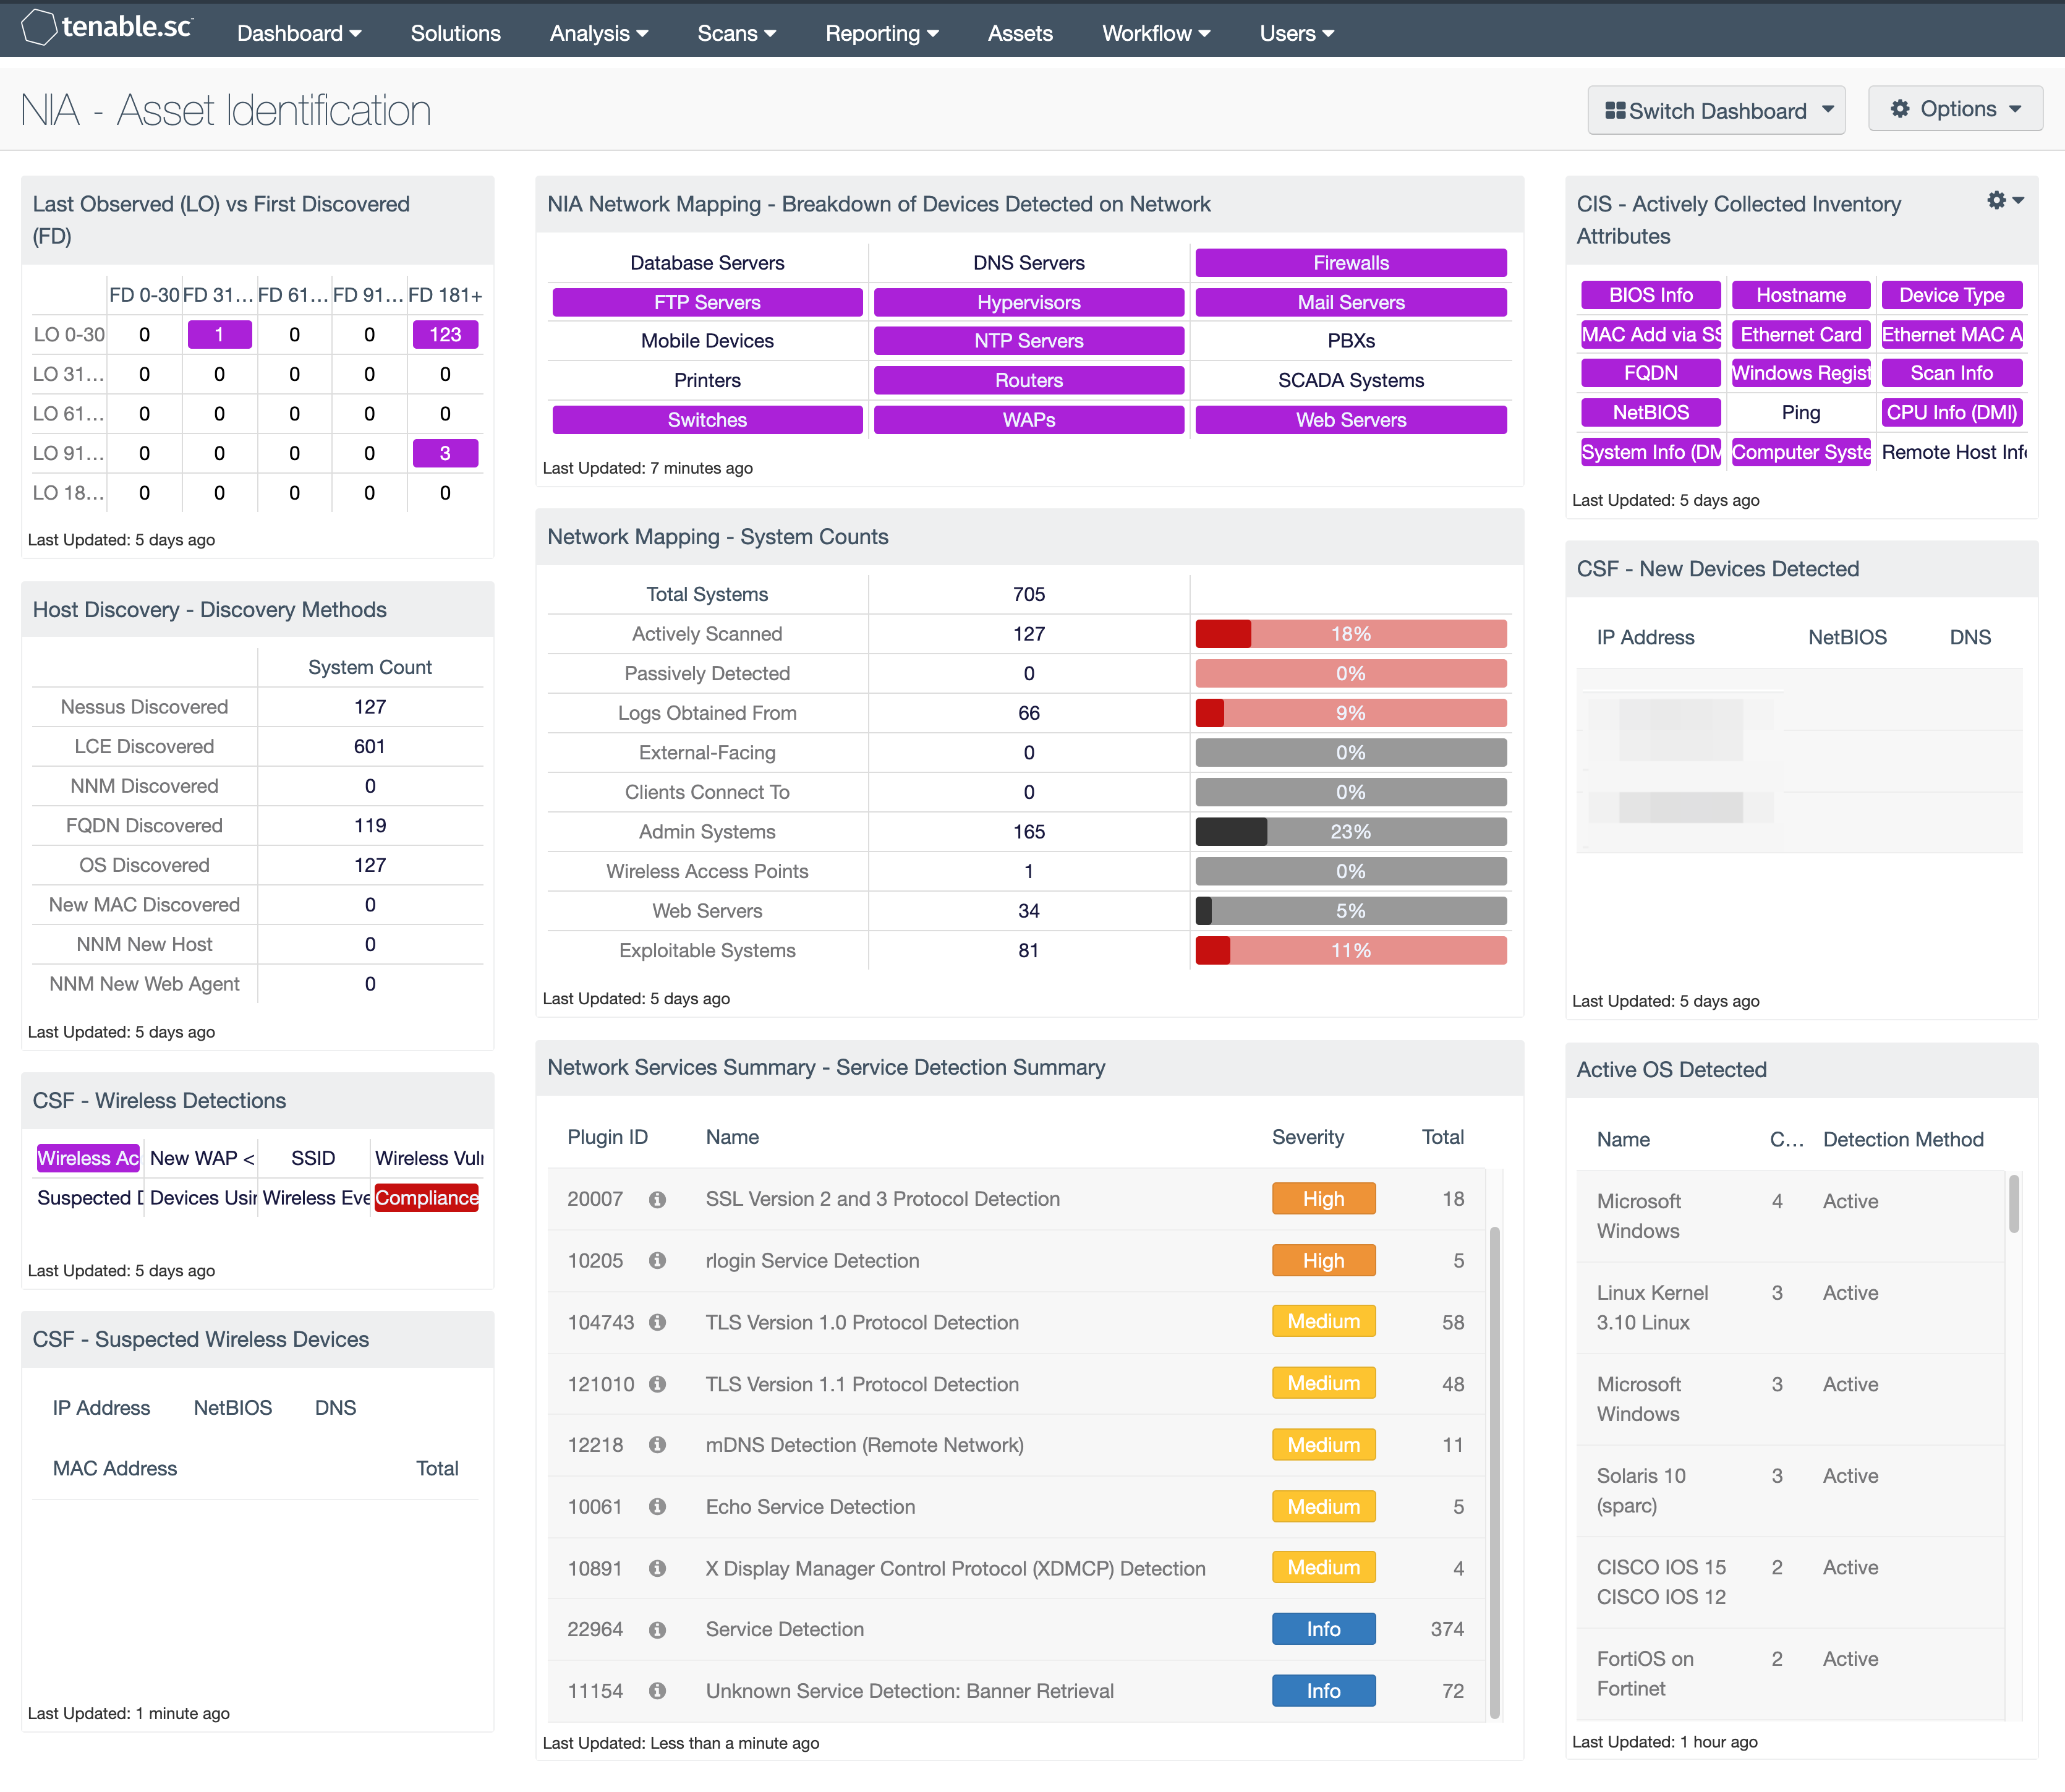Open the Switch Dashboard dropdown

tap(1716, 110)
